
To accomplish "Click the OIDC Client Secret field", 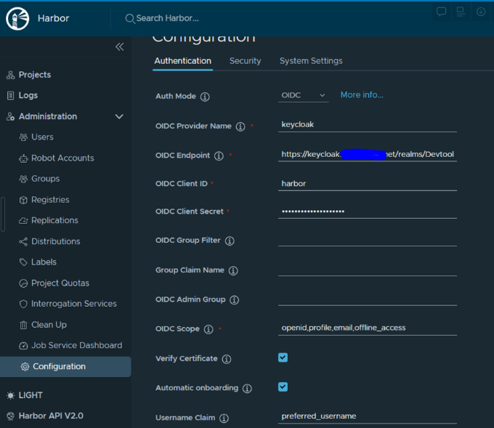I will click(368, 211).
